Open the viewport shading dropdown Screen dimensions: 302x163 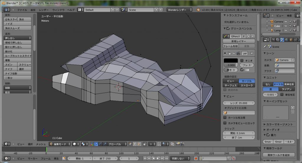75,144
